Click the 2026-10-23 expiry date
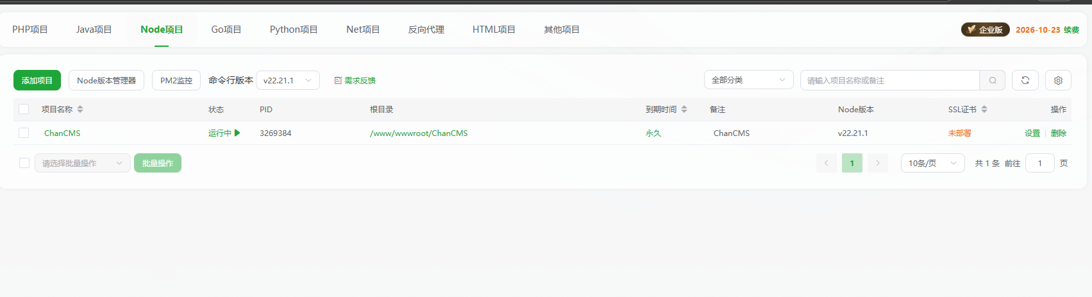 (x=1037, y=30)
